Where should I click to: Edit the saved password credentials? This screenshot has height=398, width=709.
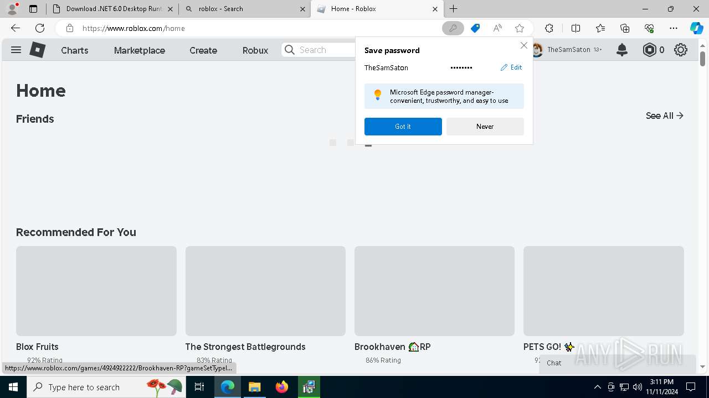[511, 67]
